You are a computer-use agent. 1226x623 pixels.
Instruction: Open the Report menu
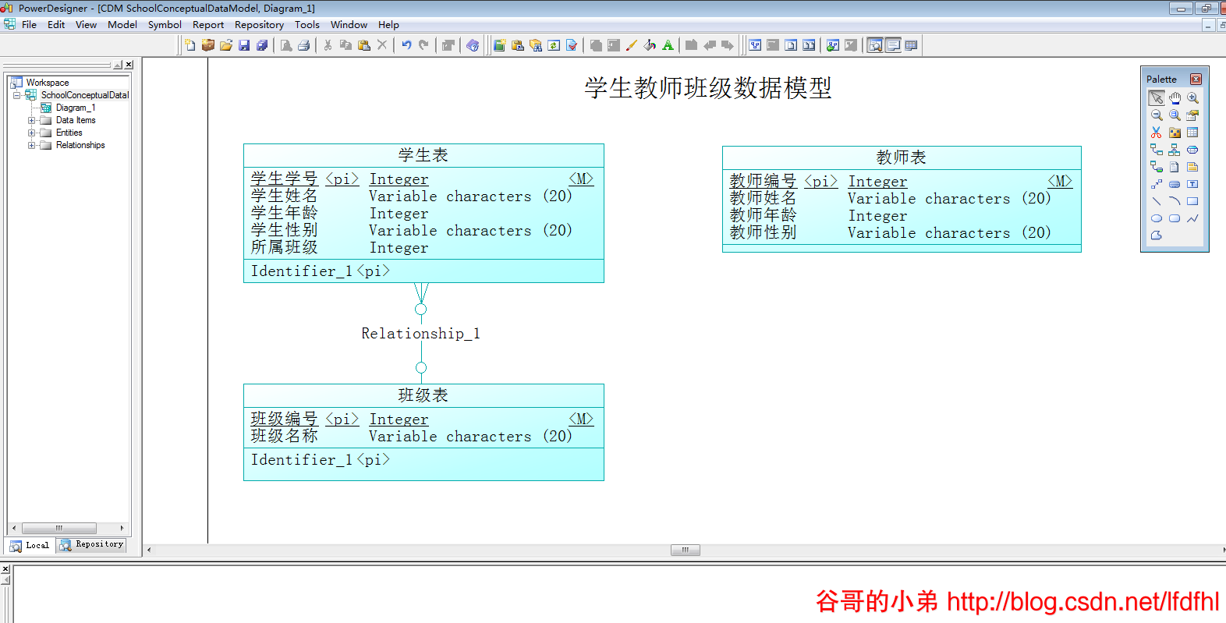[208, 24]
